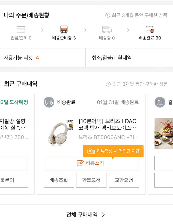173x224 pixels.
Task: Open the 배송준비중 3 order status
Action: 64,38
